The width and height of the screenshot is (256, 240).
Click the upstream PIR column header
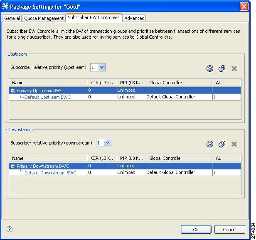click(131, 83)
